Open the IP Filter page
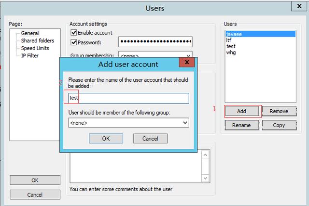309x206 pixels. [x=29, y=56]
